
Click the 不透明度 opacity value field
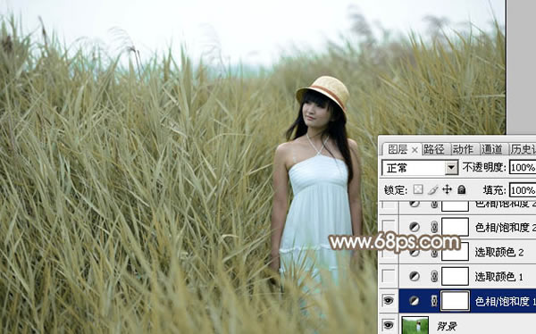523,168
